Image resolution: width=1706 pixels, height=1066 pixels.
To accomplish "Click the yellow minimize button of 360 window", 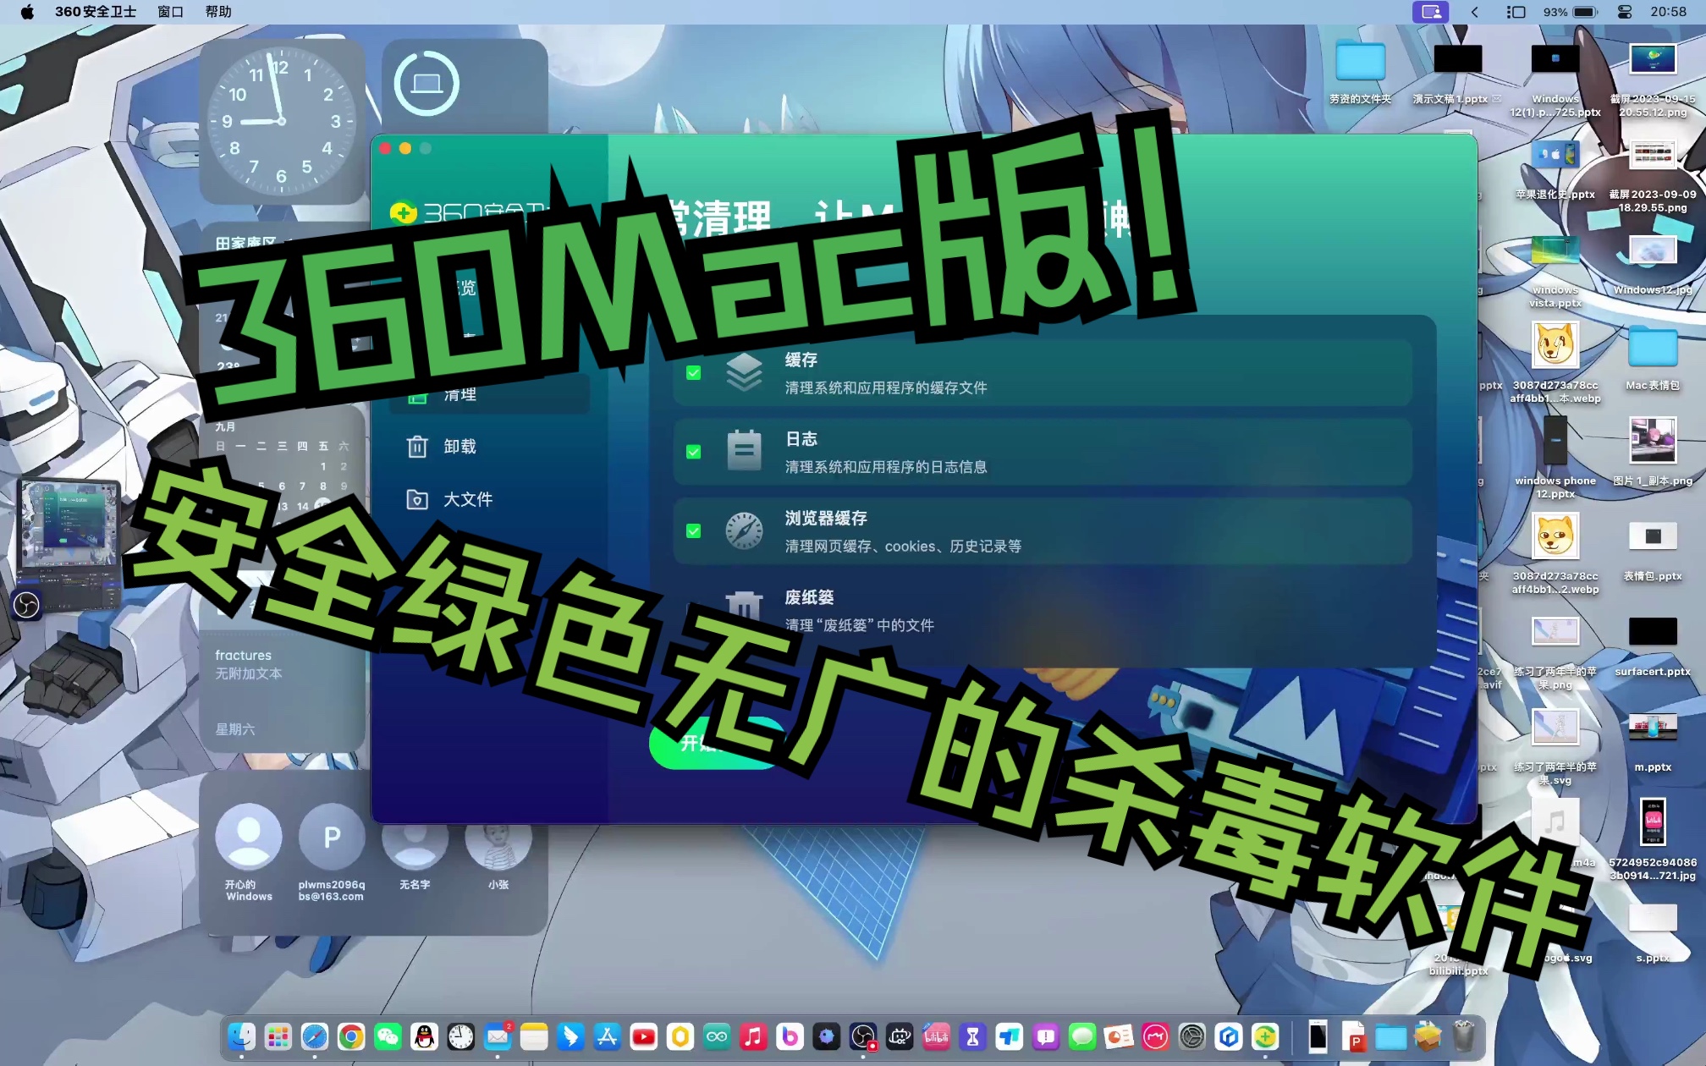I will coord(405,148).
